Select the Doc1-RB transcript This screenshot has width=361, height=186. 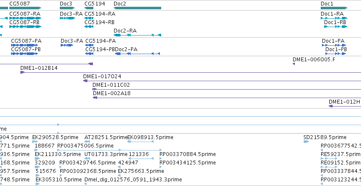[336, 27]
